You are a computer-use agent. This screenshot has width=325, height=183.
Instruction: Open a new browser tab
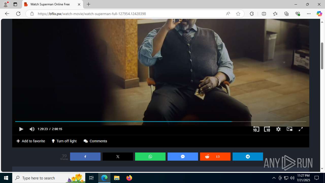[89, 4]
